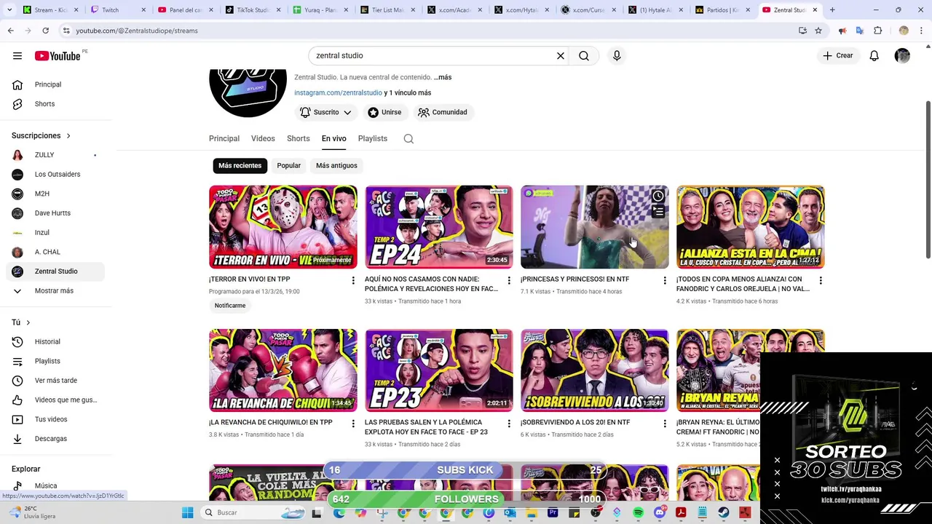Open Ver más tarde in sidebar

coord(55,381)
